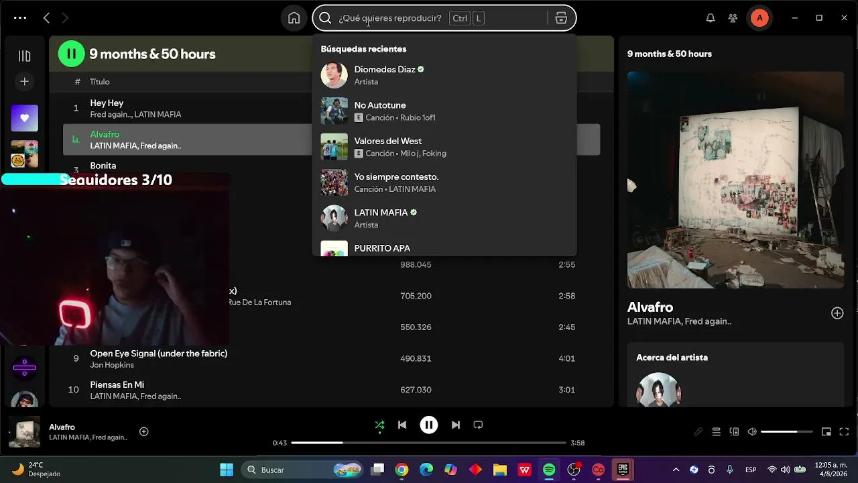
Task: Connect to a device
Action: click(734, 432)
